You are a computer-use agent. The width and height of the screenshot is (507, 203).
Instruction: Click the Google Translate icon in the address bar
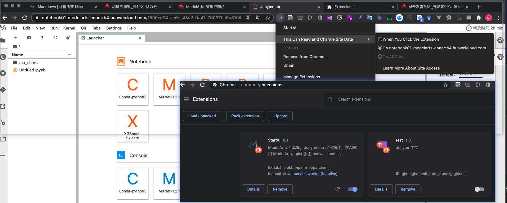258,18
